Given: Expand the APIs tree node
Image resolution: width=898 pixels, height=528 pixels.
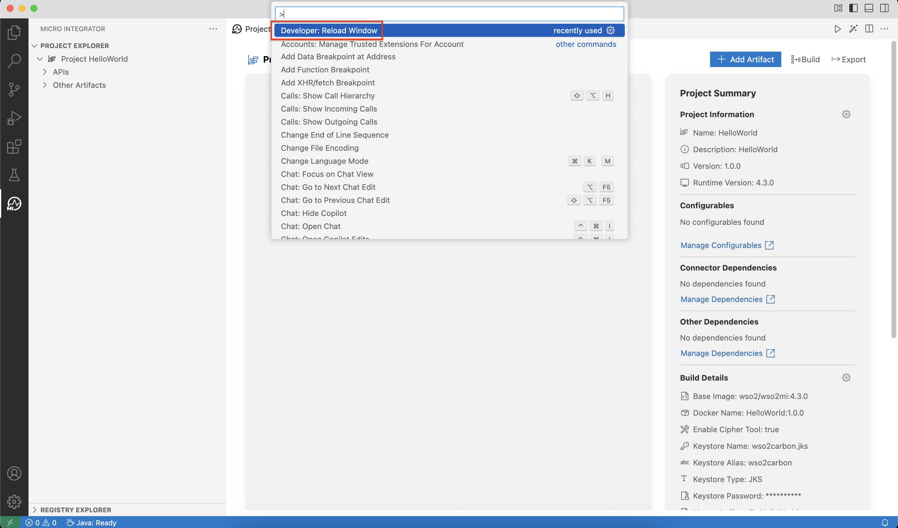Looking at the screenshot, I should coord(45,72).
